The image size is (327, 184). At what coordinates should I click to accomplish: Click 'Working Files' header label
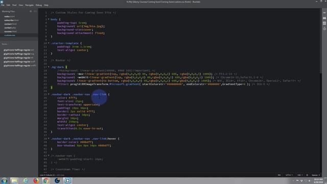click(8, 11)
